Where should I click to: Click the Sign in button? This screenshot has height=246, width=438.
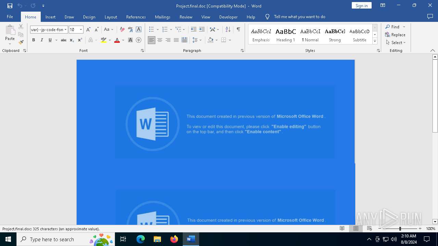coord(361,5)
